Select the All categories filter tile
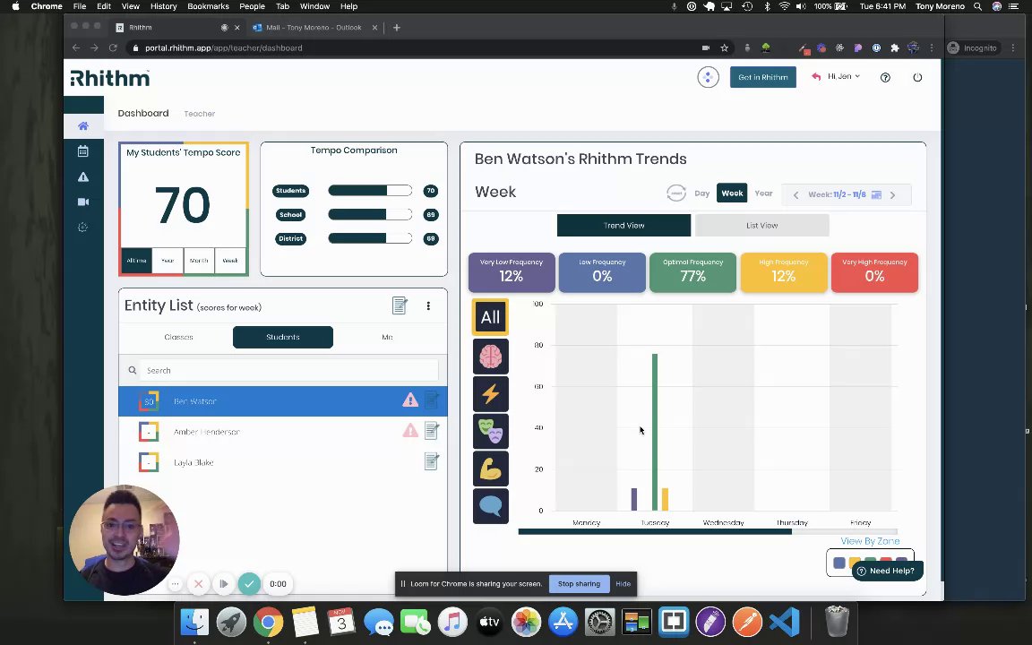Viewport: 1032px width, 645px height. coord(490,317)
